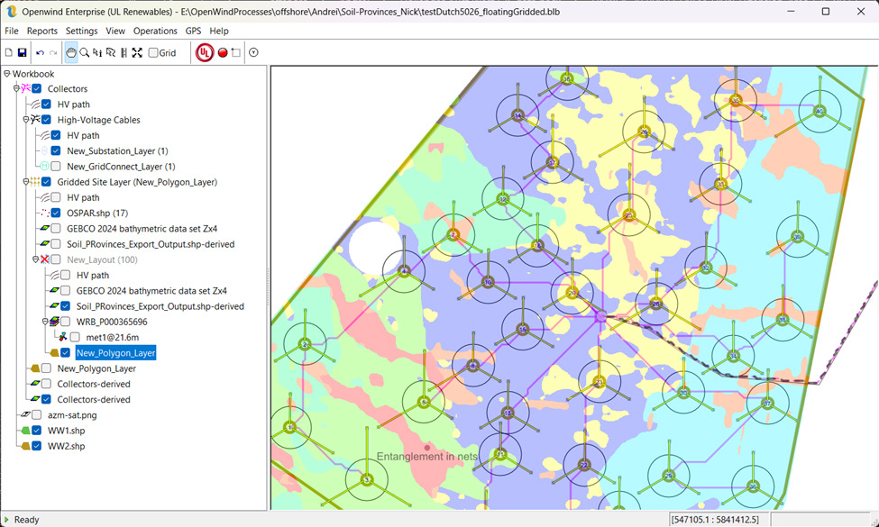Activate the magnifier zoom tool
Viewport: 879px width, 527px height.
[84, 53]
